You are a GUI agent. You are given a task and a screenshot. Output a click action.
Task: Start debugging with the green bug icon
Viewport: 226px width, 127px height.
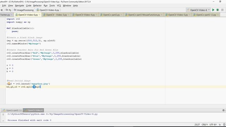tap(218, 10)
